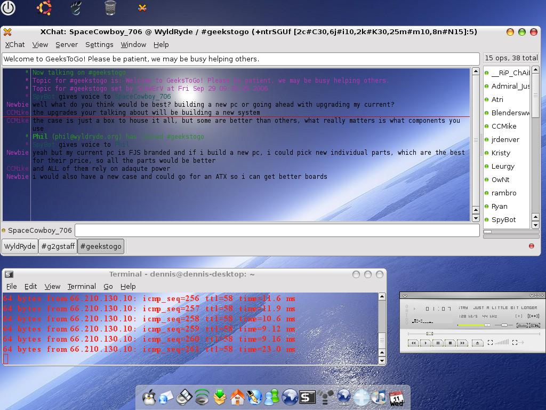This screenshot has height=410, width=546.
Task: Open the globe network places dock icon
Action: point(344,397)
